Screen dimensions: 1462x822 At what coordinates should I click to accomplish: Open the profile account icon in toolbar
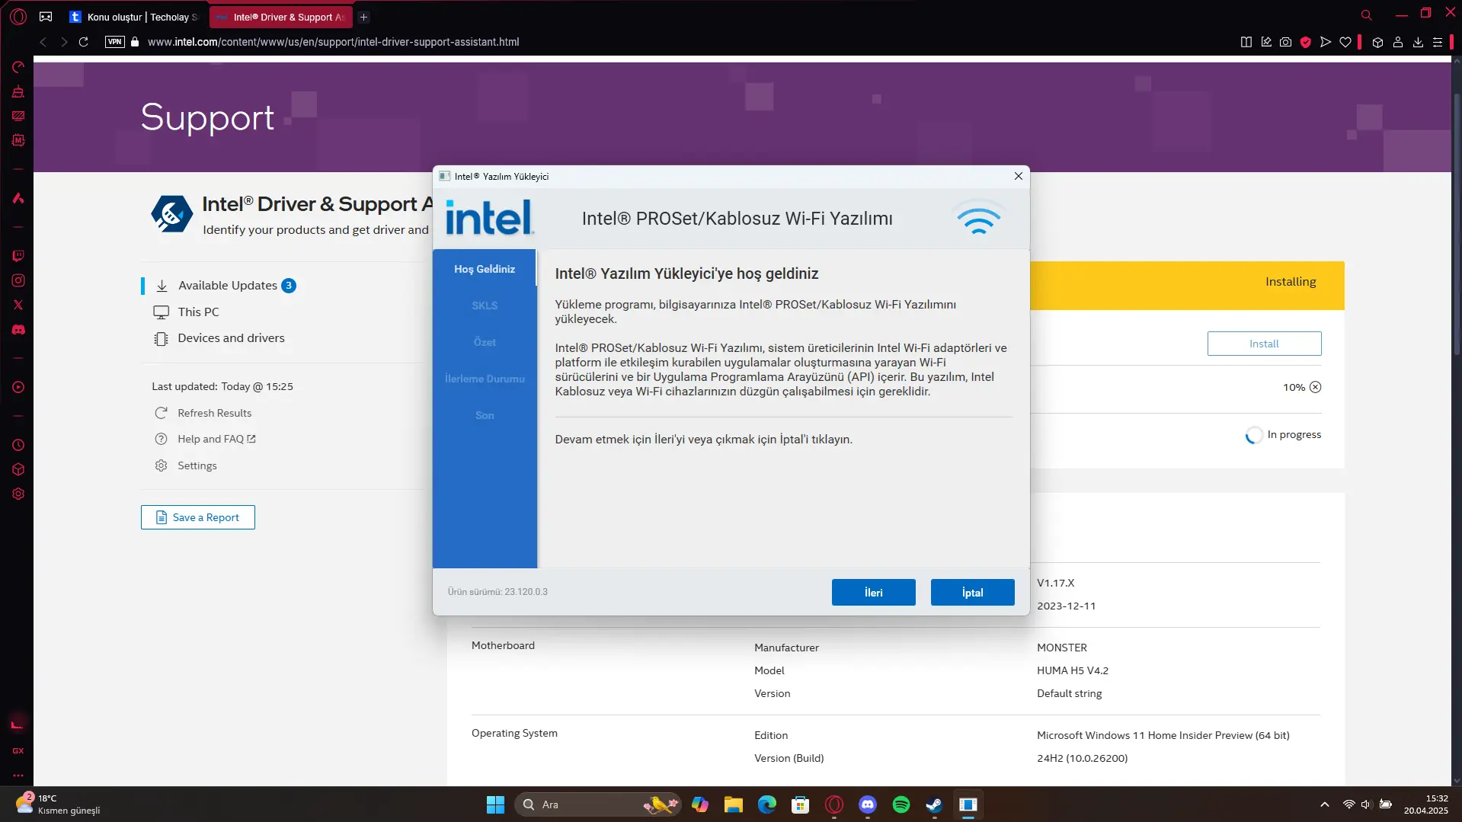tap(1398, 42)
